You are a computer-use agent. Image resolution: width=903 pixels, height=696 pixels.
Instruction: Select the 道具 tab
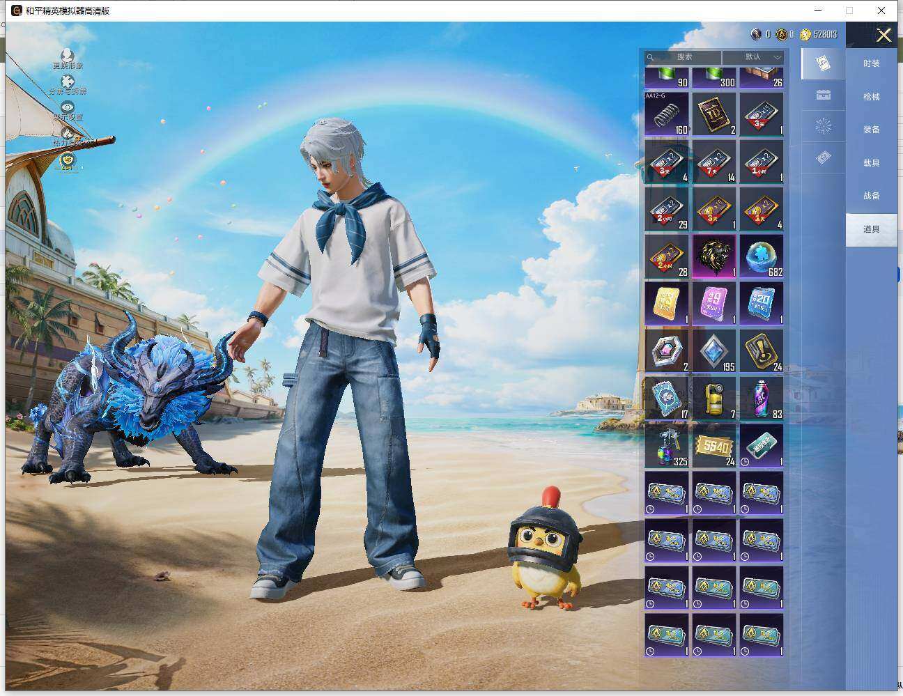(871, 229)
